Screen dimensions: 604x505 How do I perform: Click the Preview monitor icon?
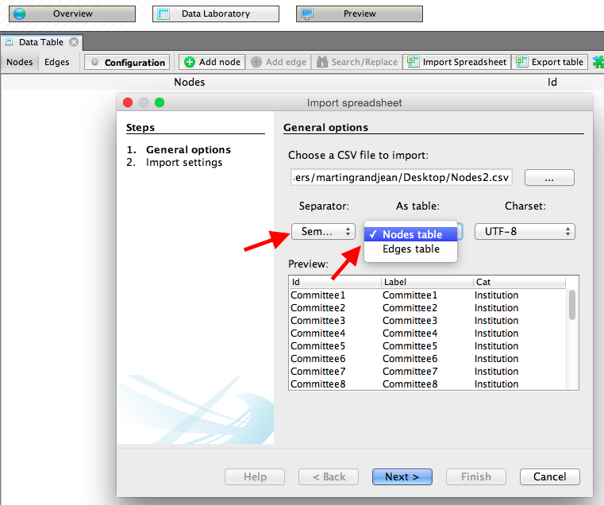coord(307,14)
